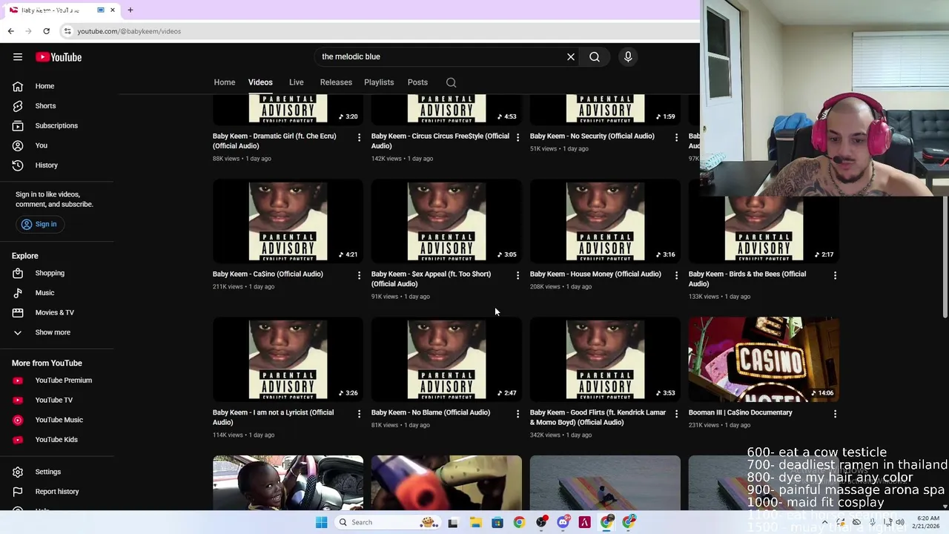Search within the channel using the tab-bar magnifier
The height and width of the screenshot is (534, 949).
click(x=451, y=82)
